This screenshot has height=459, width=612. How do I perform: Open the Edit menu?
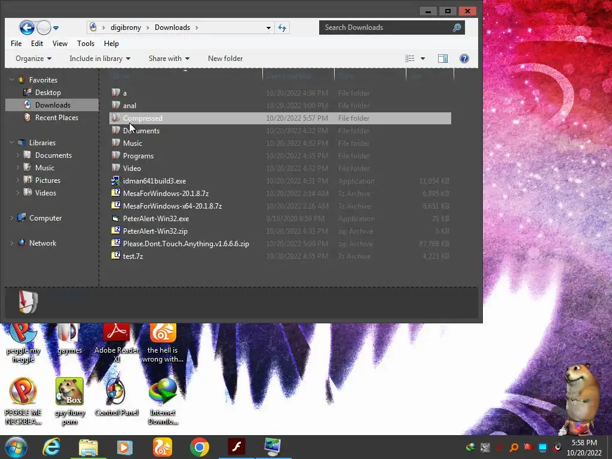(x=37, y=43)
